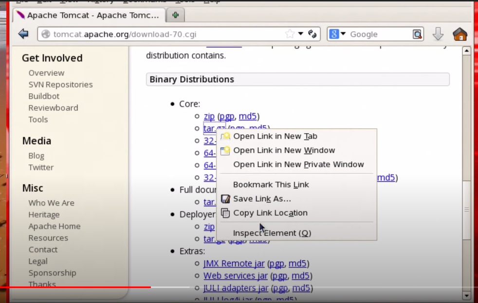Click the scrollbar down arrow
This screenshot has height=303, width=478.
click(x=466, y=295)
